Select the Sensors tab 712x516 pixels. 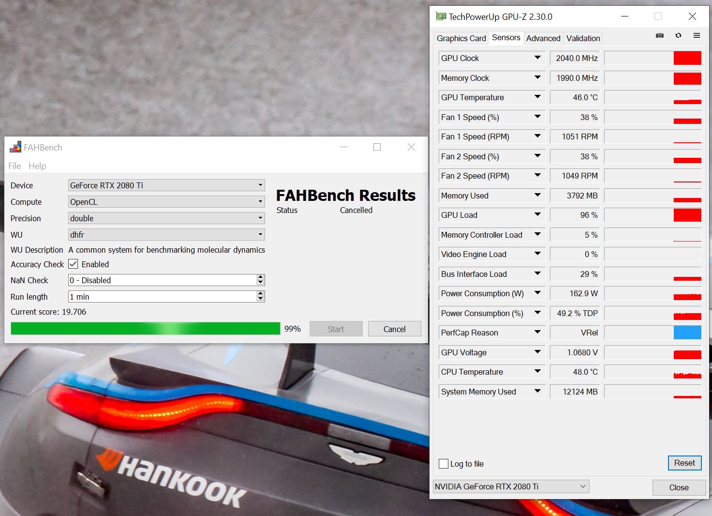tap(506, 37)
